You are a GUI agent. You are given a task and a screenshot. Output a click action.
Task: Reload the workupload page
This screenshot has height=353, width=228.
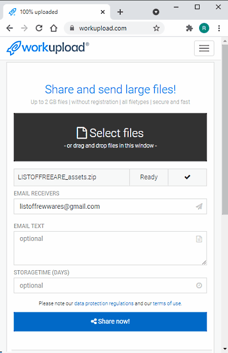[39, 28]
